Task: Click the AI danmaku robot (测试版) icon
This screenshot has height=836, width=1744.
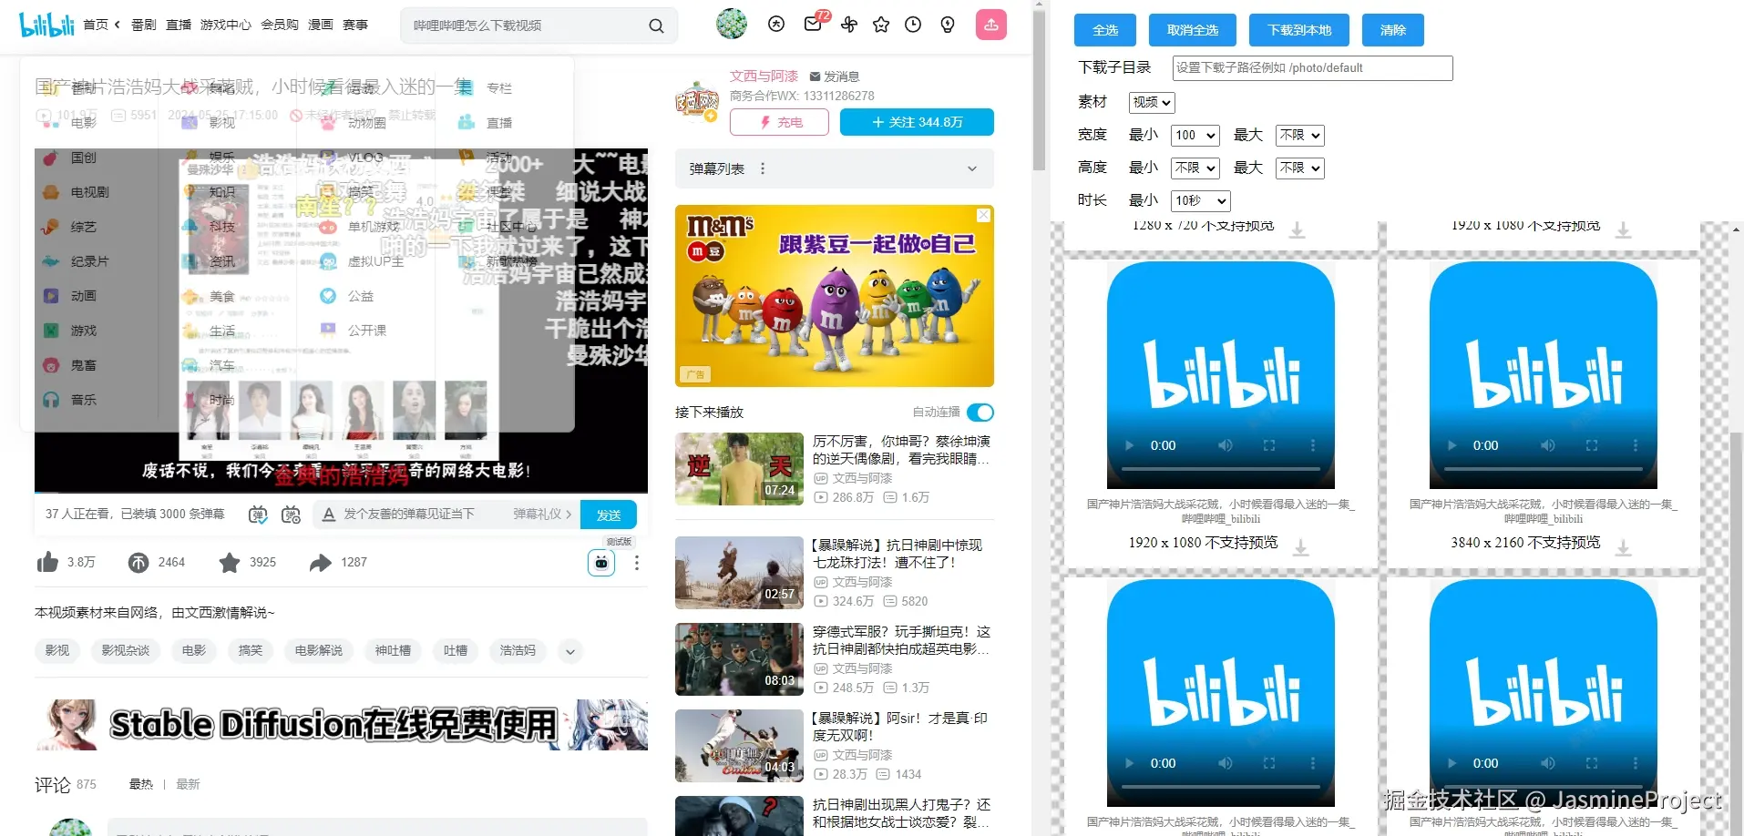Action: click(600, 562)
